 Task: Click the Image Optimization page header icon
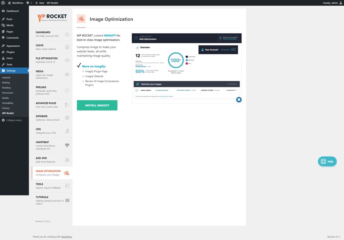coord(81,19)
